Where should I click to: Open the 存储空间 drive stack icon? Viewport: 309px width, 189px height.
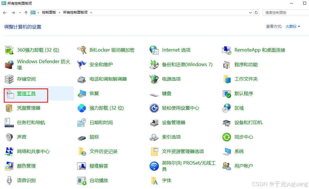coord(9,79)
